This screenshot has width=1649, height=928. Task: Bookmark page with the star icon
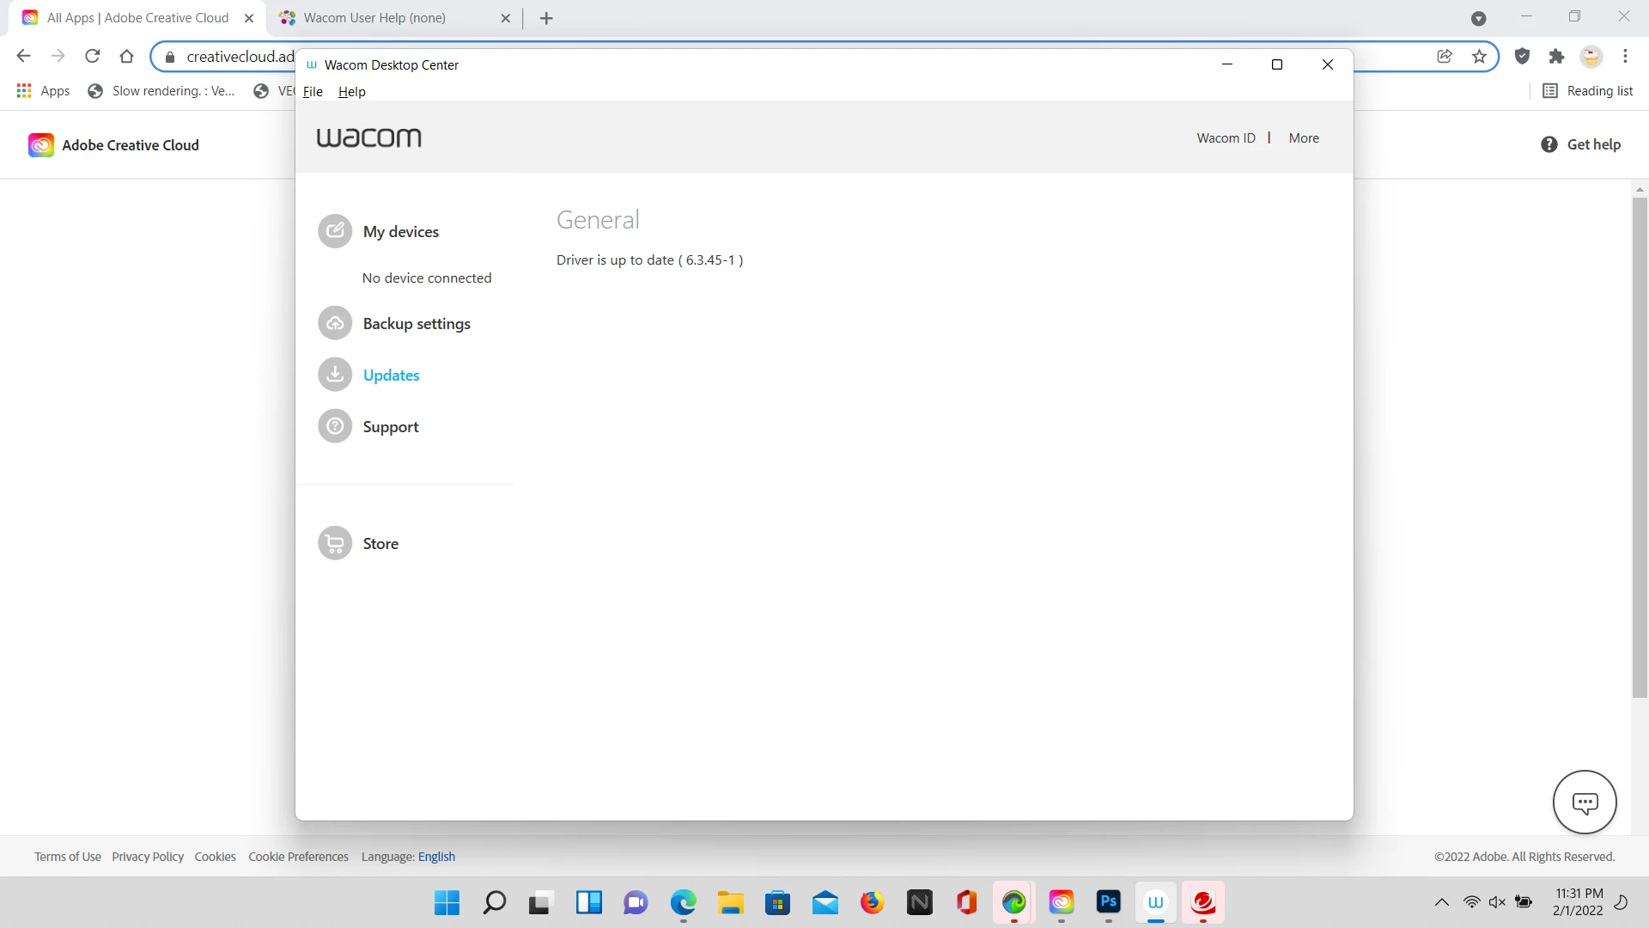tap(1479, 57)
